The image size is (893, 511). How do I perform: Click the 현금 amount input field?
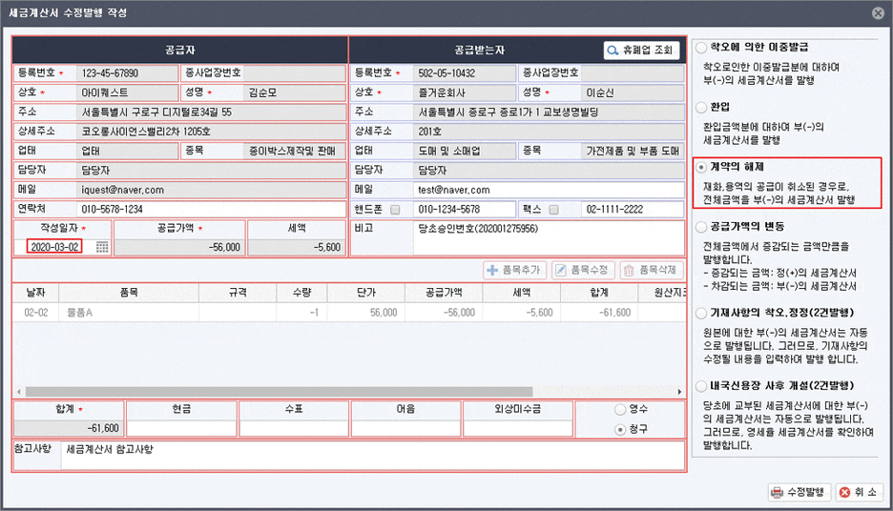point(181,428)
